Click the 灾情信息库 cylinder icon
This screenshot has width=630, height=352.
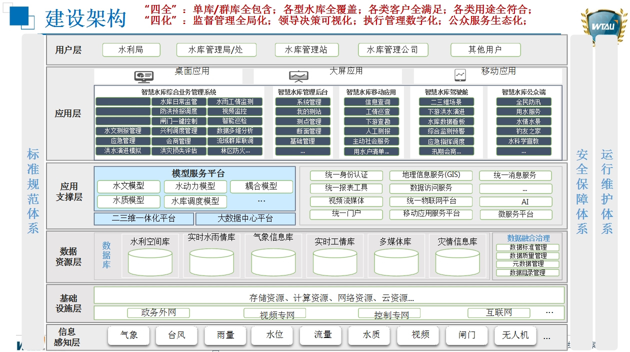pos(458,261)
